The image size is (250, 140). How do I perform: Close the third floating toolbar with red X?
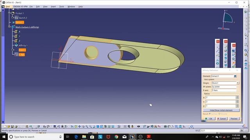pos(234,45)
